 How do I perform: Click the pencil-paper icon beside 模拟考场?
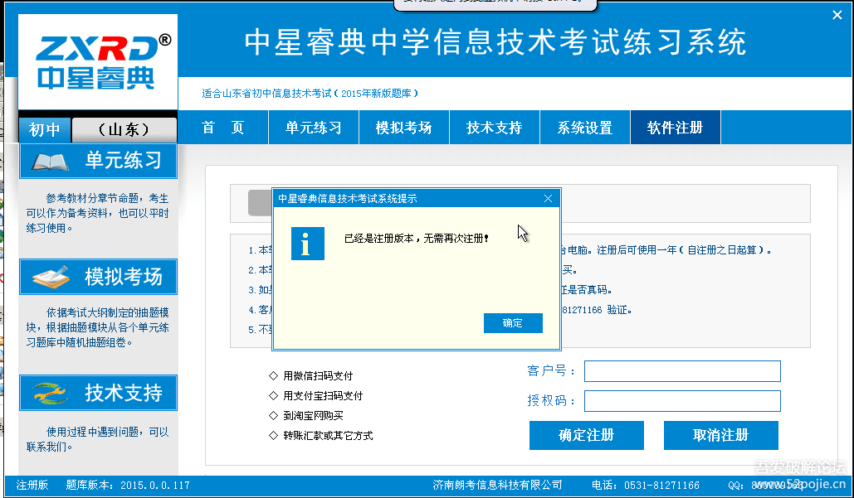50,277
